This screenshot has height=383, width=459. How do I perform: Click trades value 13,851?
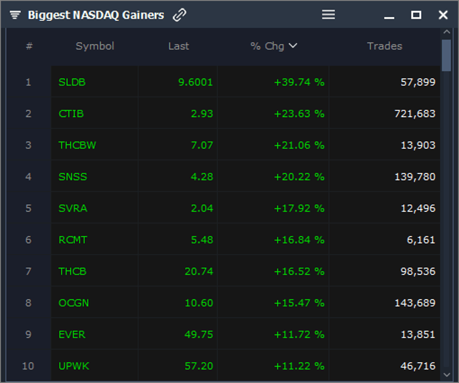[x=418, y=335]
